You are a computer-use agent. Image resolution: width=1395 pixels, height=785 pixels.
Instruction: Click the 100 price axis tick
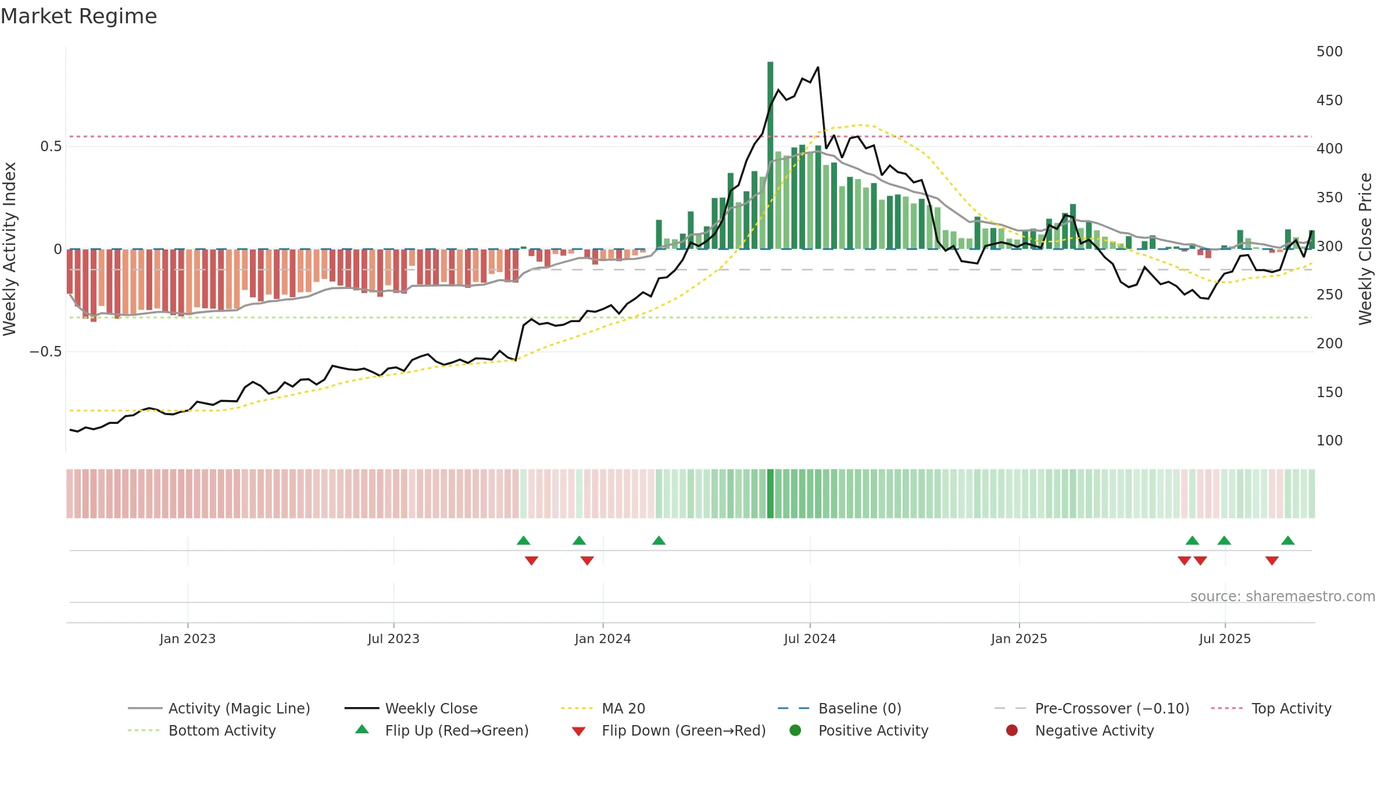pos(1330,441)
